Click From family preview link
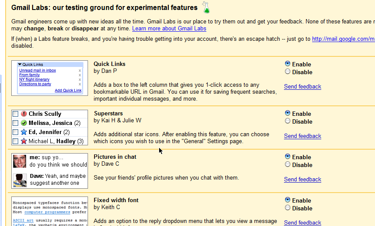Screen dimensions: 375x226 [x=29, y=75]
